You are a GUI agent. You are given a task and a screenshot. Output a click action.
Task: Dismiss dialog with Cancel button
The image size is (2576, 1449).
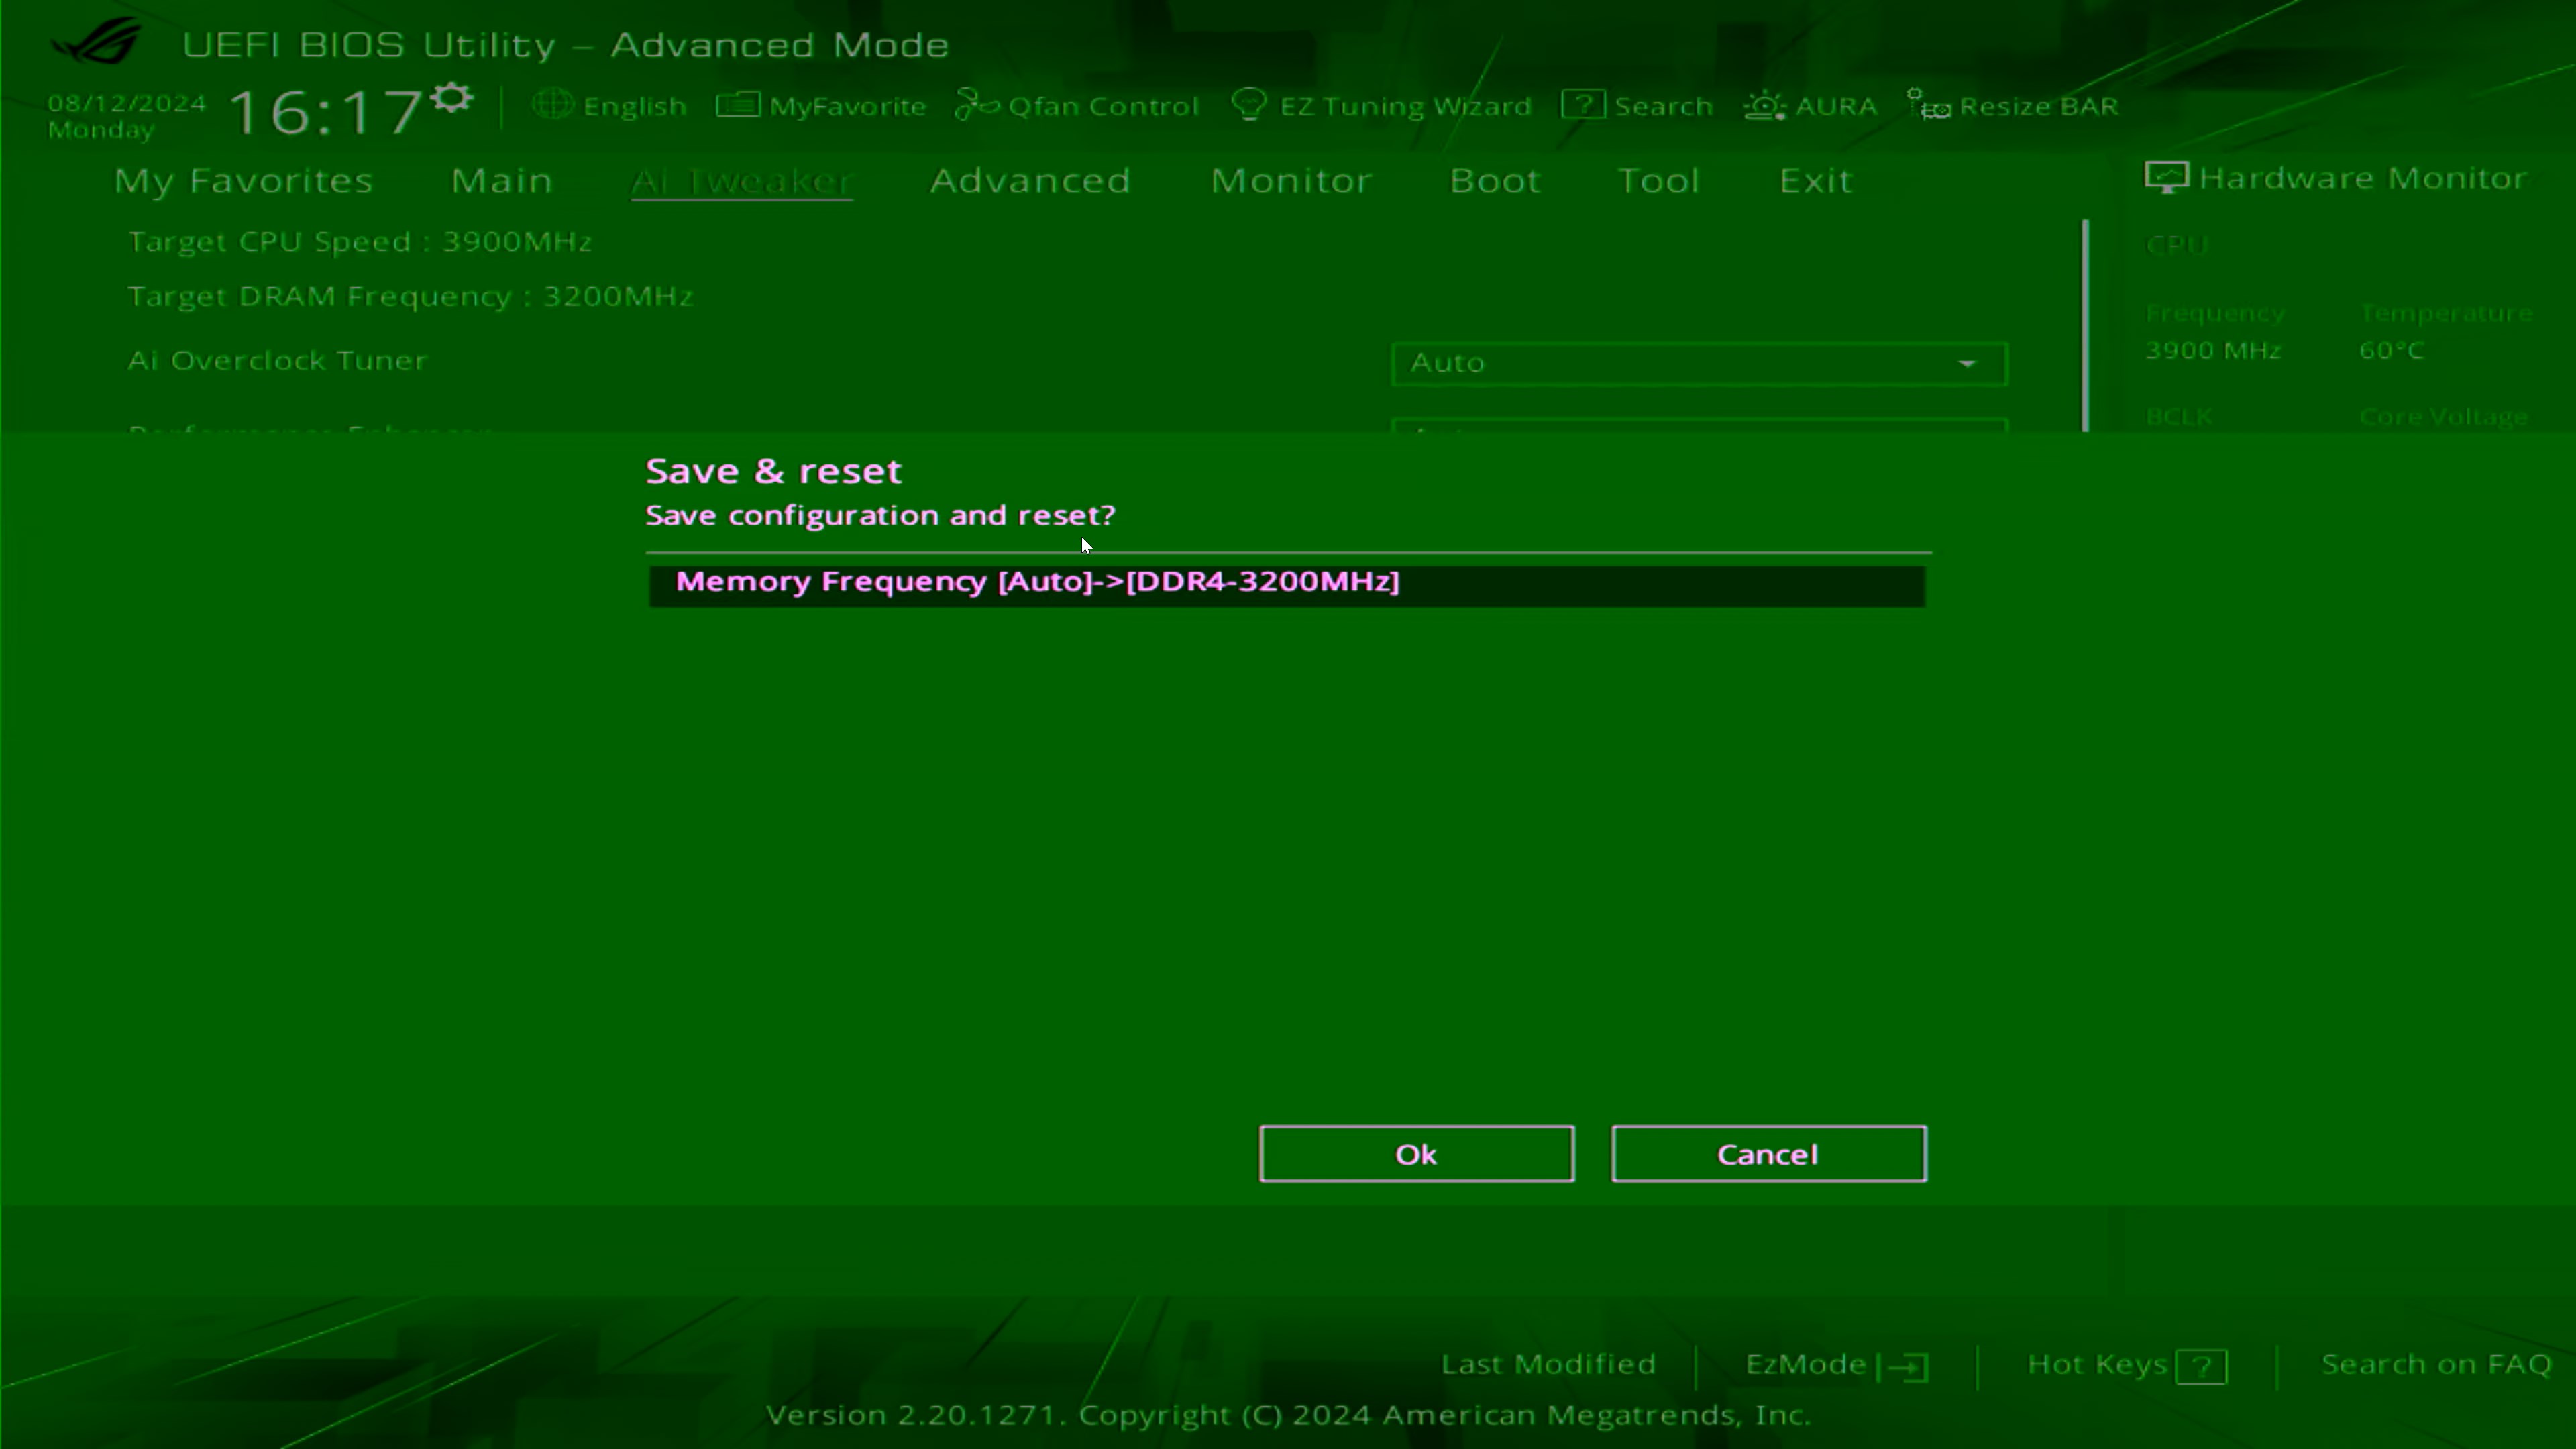point(1768,1154)
